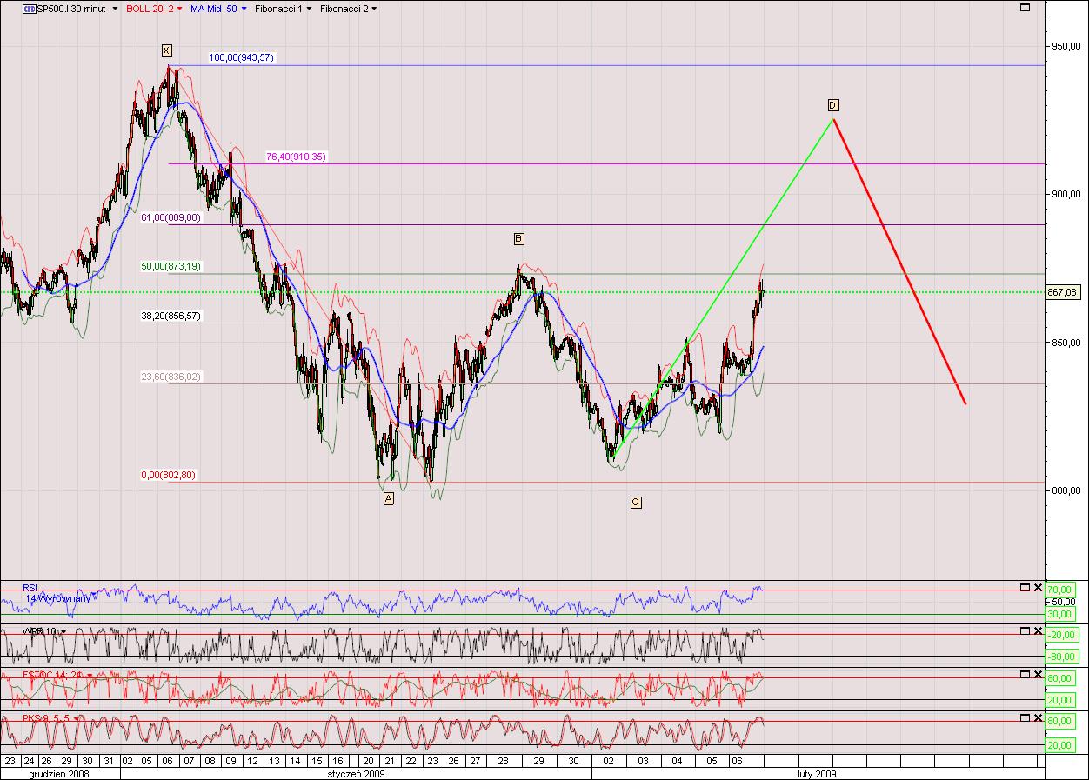Close the WPR indicator panel
The width and height of the screenshot is (1089, 780).
click(x=1038, y=630)
